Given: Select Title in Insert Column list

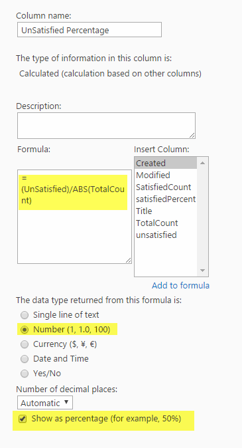Looking at the screenshot, I should click(x=166, y=211).
